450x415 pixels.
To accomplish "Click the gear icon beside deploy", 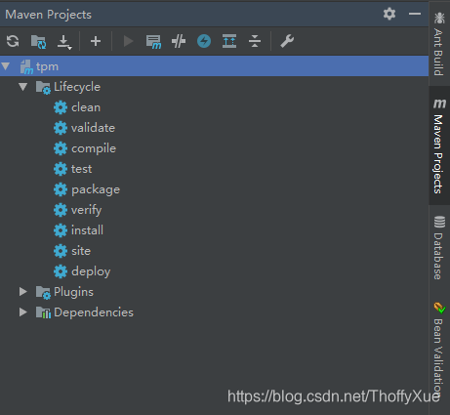I will tap(61, 271).
